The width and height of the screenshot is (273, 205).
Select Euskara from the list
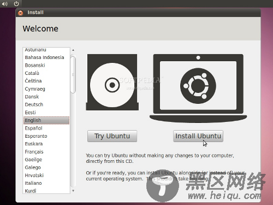[x=46, y=144]
